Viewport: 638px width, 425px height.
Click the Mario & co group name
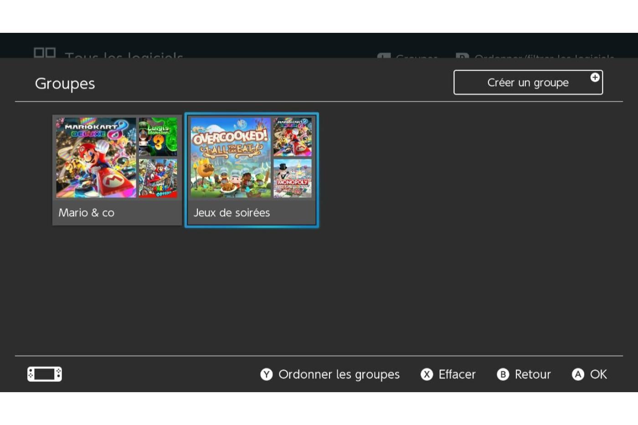pos(86,212)
